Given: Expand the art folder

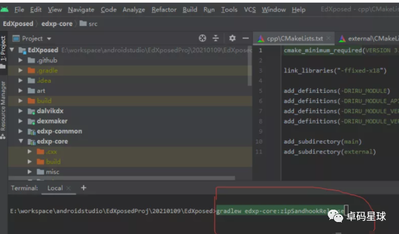Looking at the screenshot, I should [x=20, y=90].
